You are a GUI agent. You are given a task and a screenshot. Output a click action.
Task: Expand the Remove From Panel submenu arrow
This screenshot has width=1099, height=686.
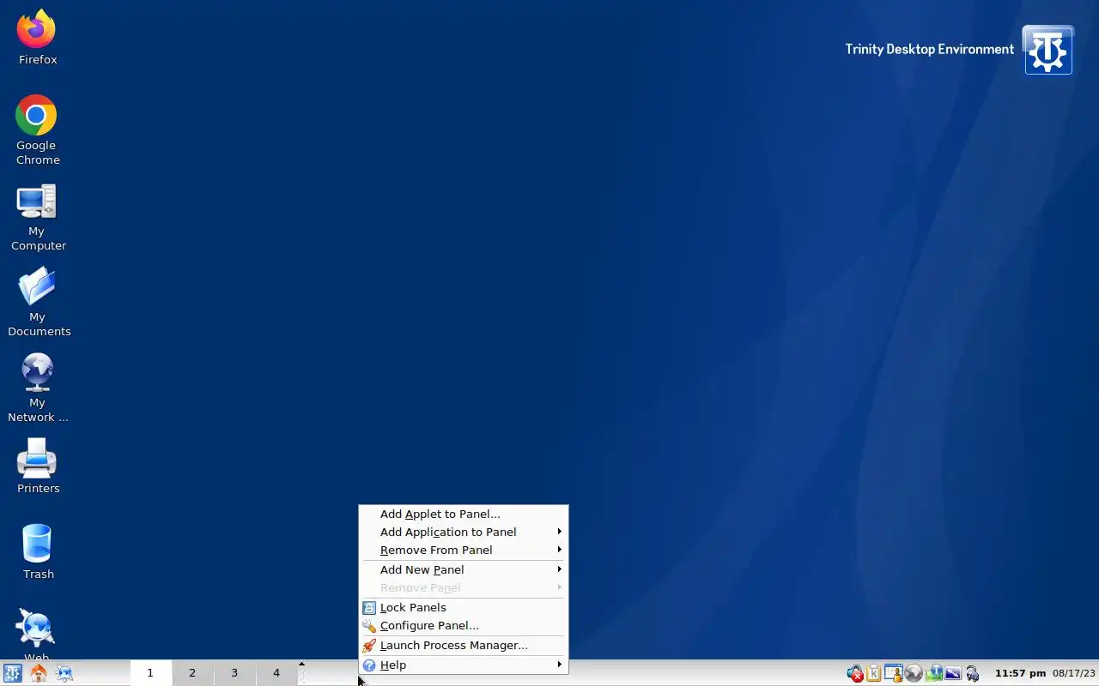(560, 550)
